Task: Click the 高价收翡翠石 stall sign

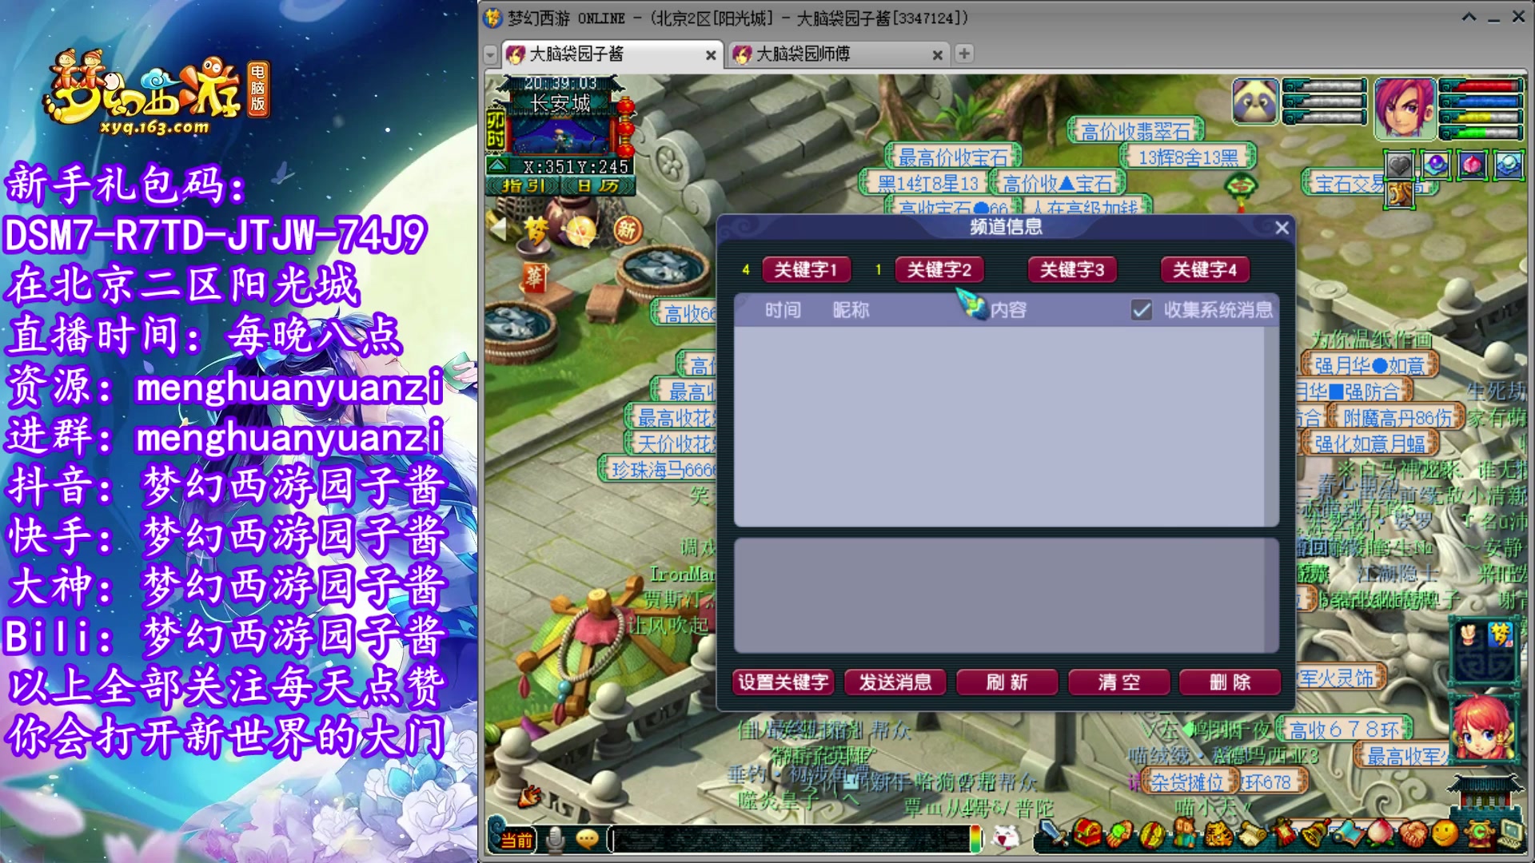Action: [1136, 131]
